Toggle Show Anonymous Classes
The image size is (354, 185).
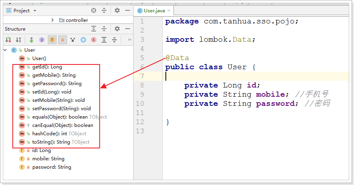pos(83,40)
